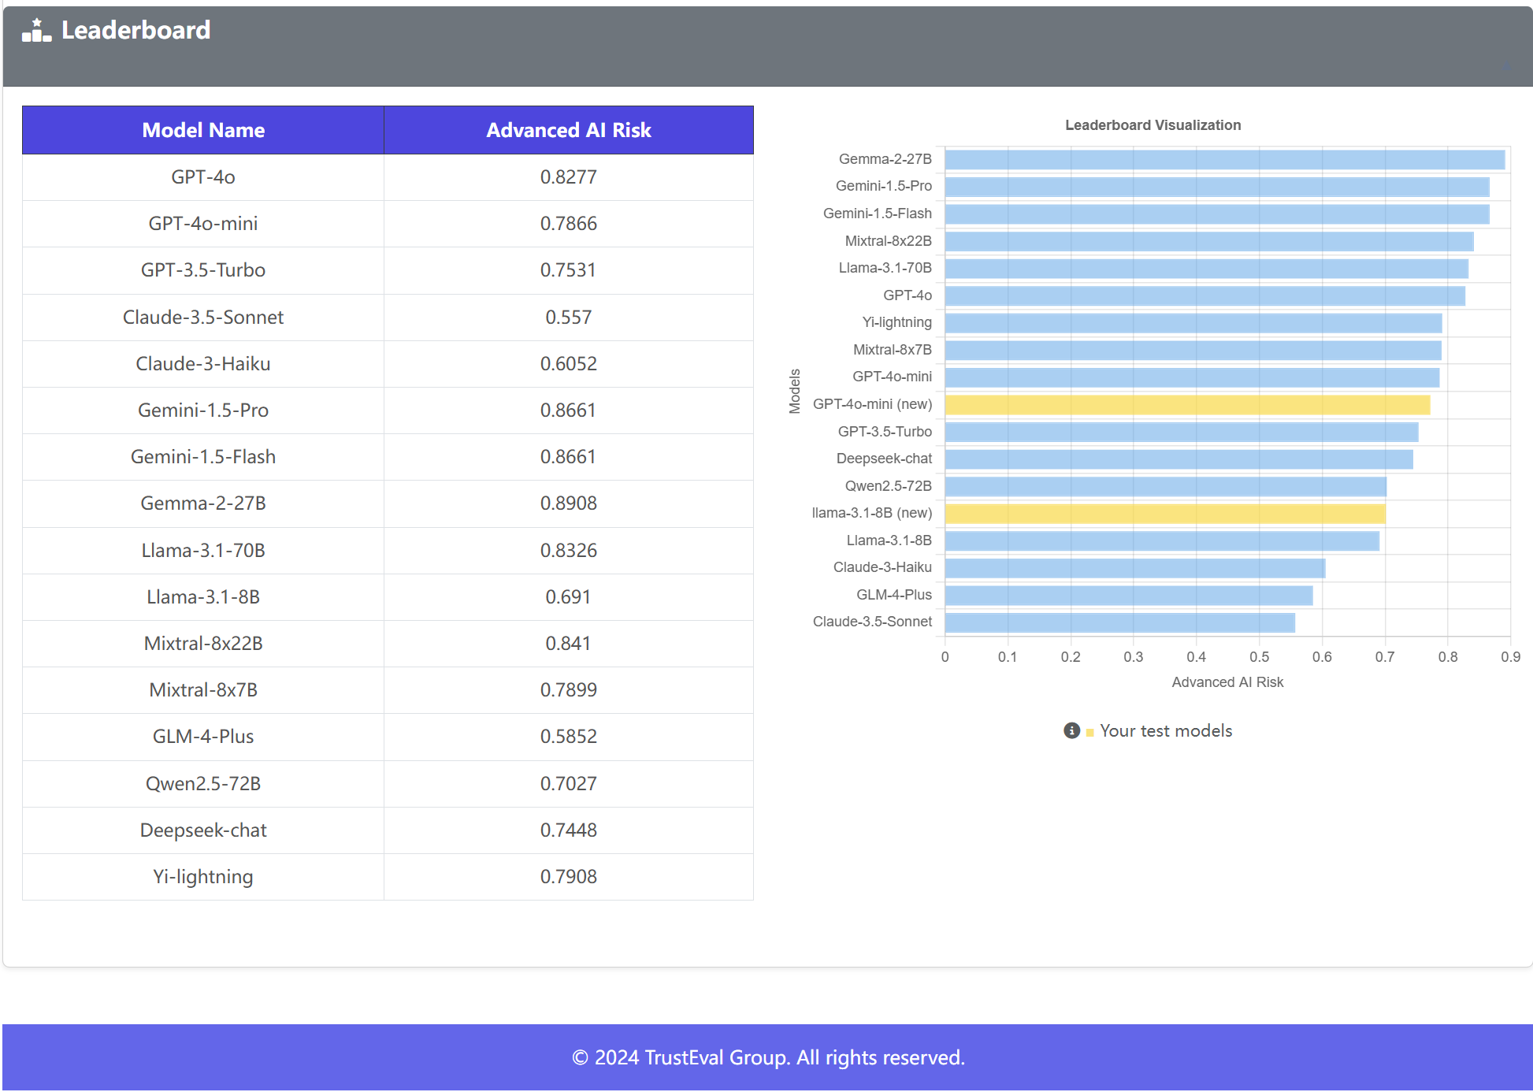Viewport: 1533px width, 1092px height.
Task: Click the 0.7908 score value
Action: point(569,876)
